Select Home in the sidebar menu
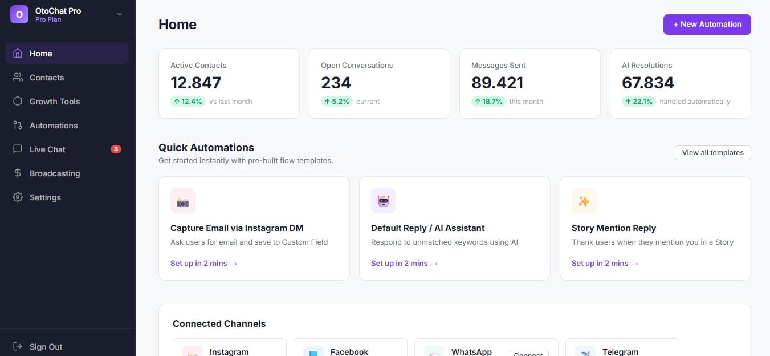Screen dimensions: 770x356 click(67, 53)
